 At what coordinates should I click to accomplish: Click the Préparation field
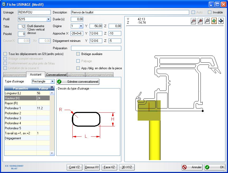point(96,48)
